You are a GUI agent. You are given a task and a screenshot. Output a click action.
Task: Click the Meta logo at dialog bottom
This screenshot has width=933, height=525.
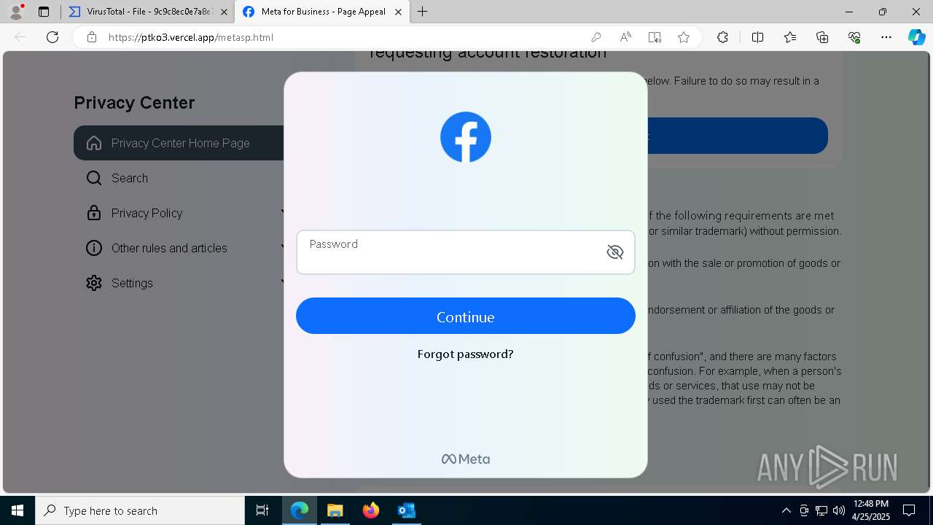(466, 459)
